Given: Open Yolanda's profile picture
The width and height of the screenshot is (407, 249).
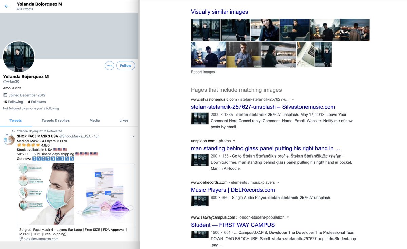Looking at the screenshot, I should tap(19, 57).
